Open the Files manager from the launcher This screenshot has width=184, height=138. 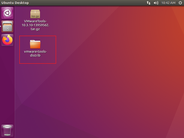tap(7, 27)
